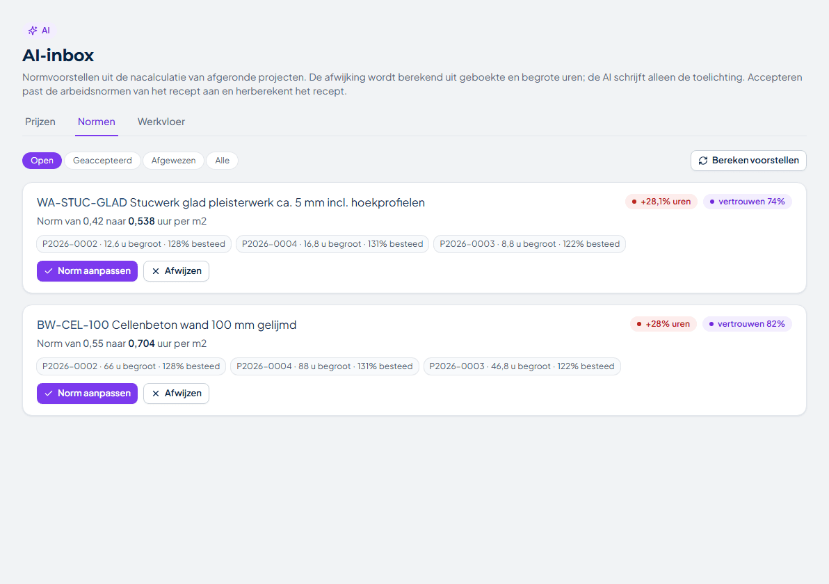The width and height of the screenshot is (829, 584).
Task: Click checkmark icon on BW-CEL-100 Norm aanpassen
Action: click(x=49, y=394)
